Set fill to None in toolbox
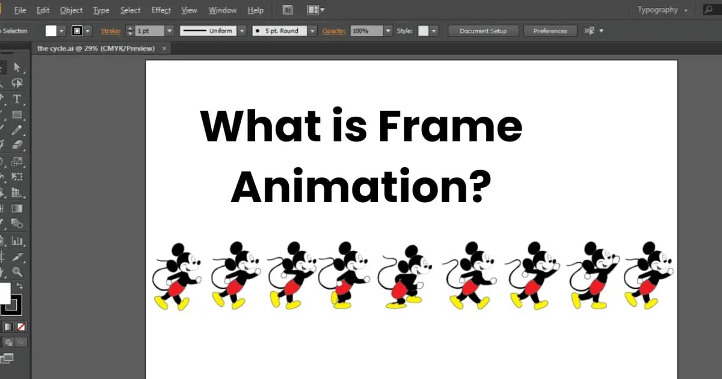722x379 pixels. click(x=21, y=327)
